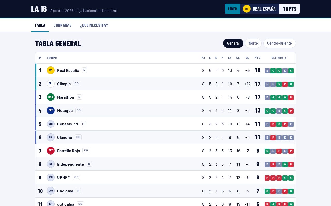Sort table by DG column header

[x=247, y=58]
